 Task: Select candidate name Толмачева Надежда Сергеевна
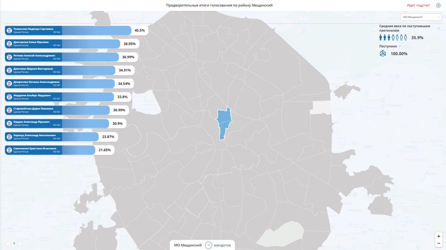(33, 29)
